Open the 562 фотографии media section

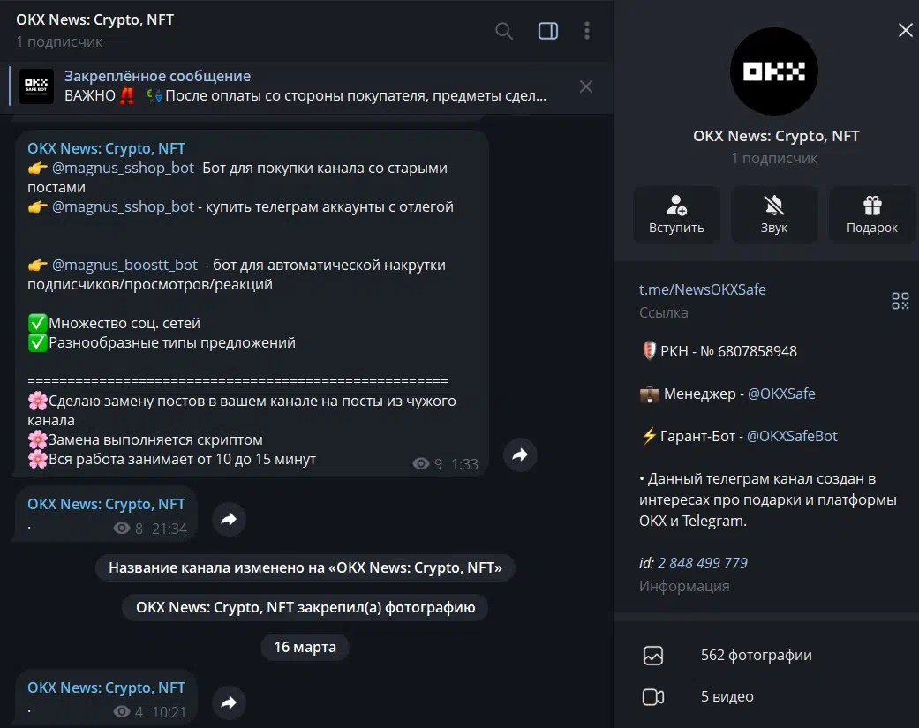click(756, 655)
